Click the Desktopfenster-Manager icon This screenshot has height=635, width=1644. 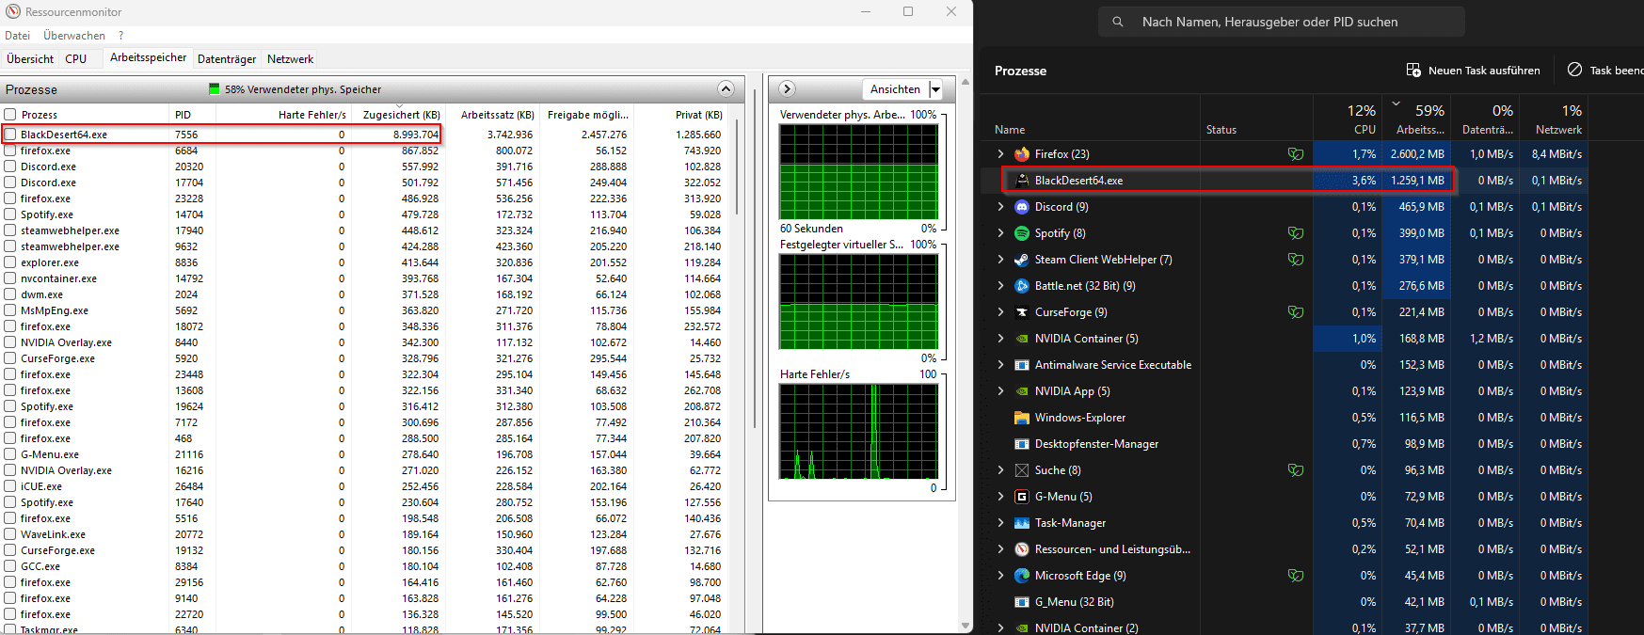click(x=1022, y=444)
